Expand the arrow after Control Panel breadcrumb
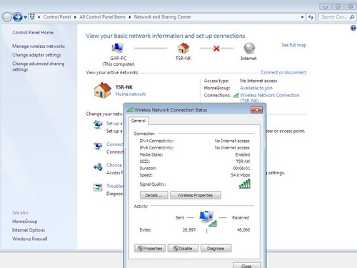 click(75, 17)
